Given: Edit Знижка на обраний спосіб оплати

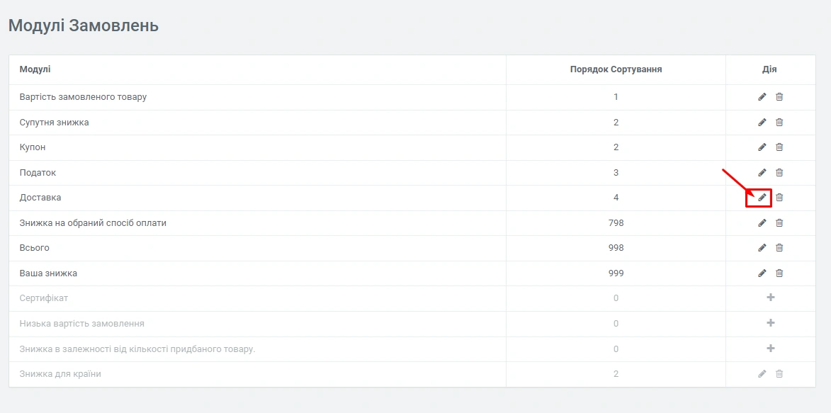Looking at the screenshot, I should [762, 223].
